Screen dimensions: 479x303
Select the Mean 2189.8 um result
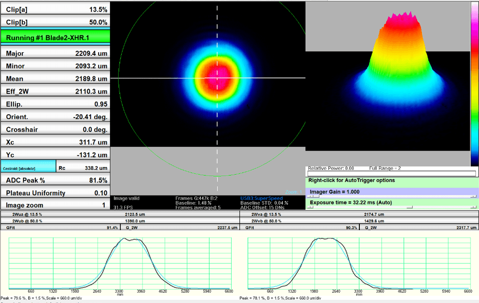[55, 78]
